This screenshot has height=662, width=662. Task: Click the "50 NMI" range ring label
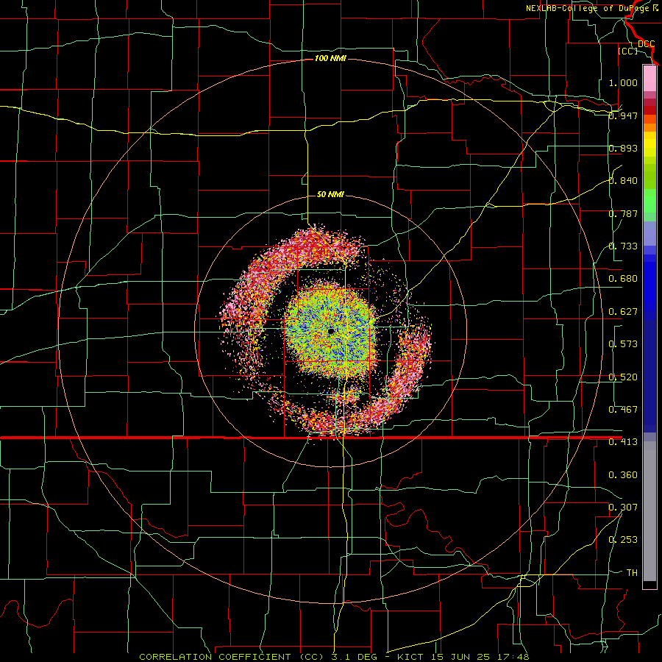pyautogui.click(x=330, y=194)
